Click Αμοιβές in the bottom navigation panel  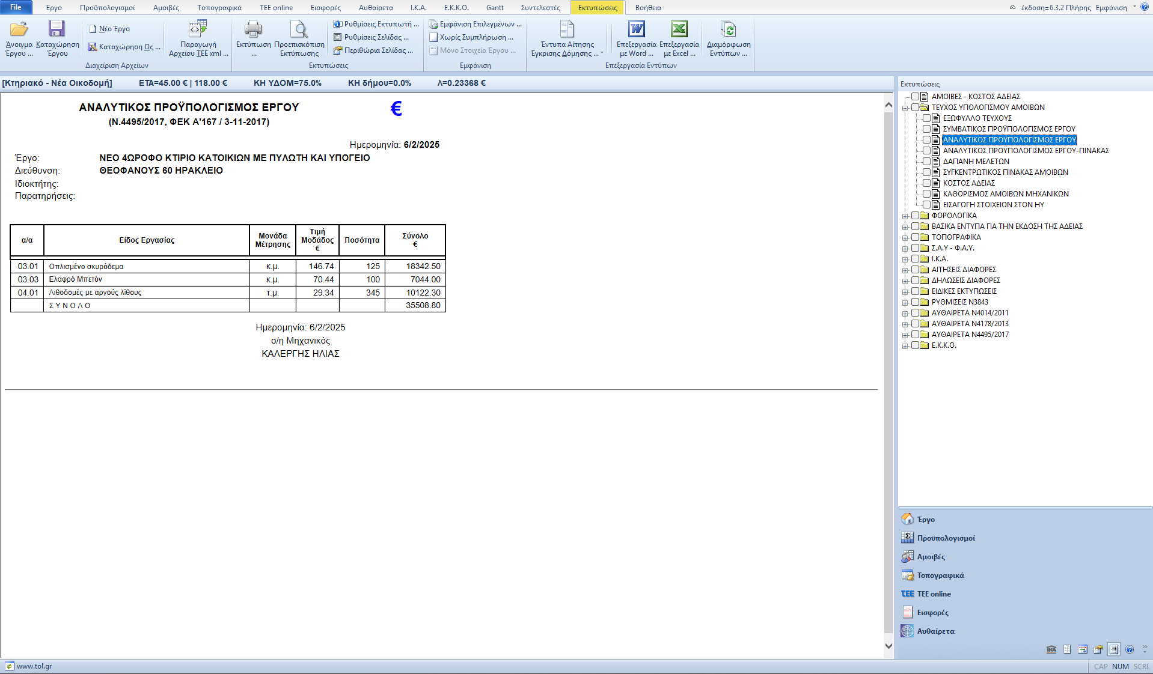pos(931,557)
